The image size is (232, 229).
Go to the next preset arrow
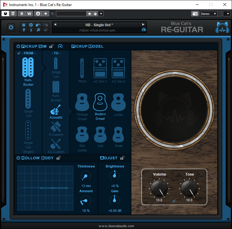143,25
